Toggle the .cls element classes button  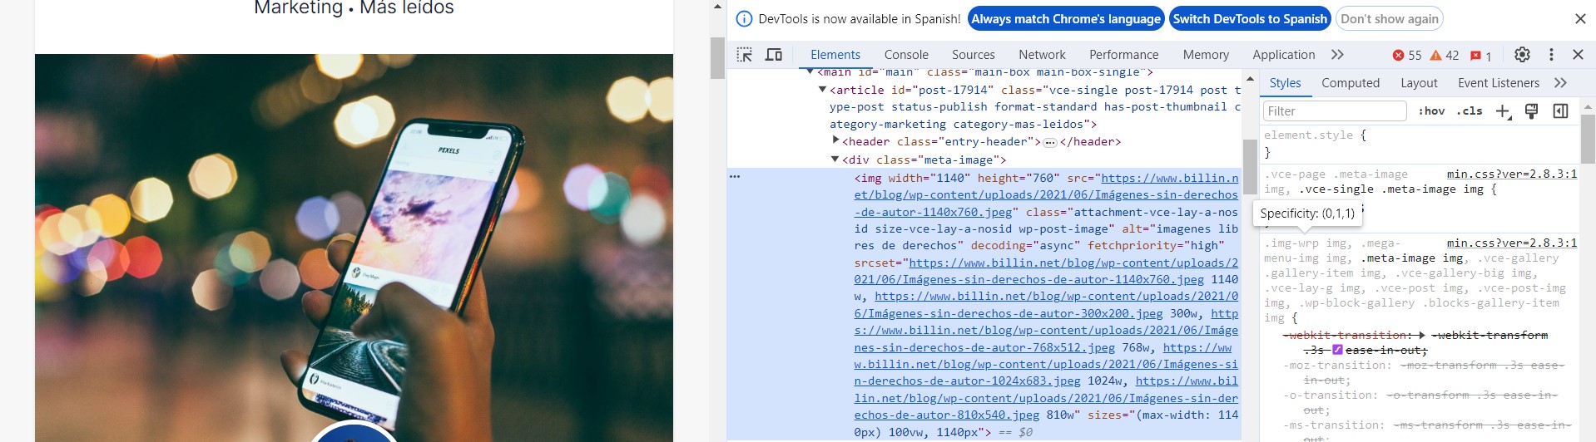(x=1470, y=111)
